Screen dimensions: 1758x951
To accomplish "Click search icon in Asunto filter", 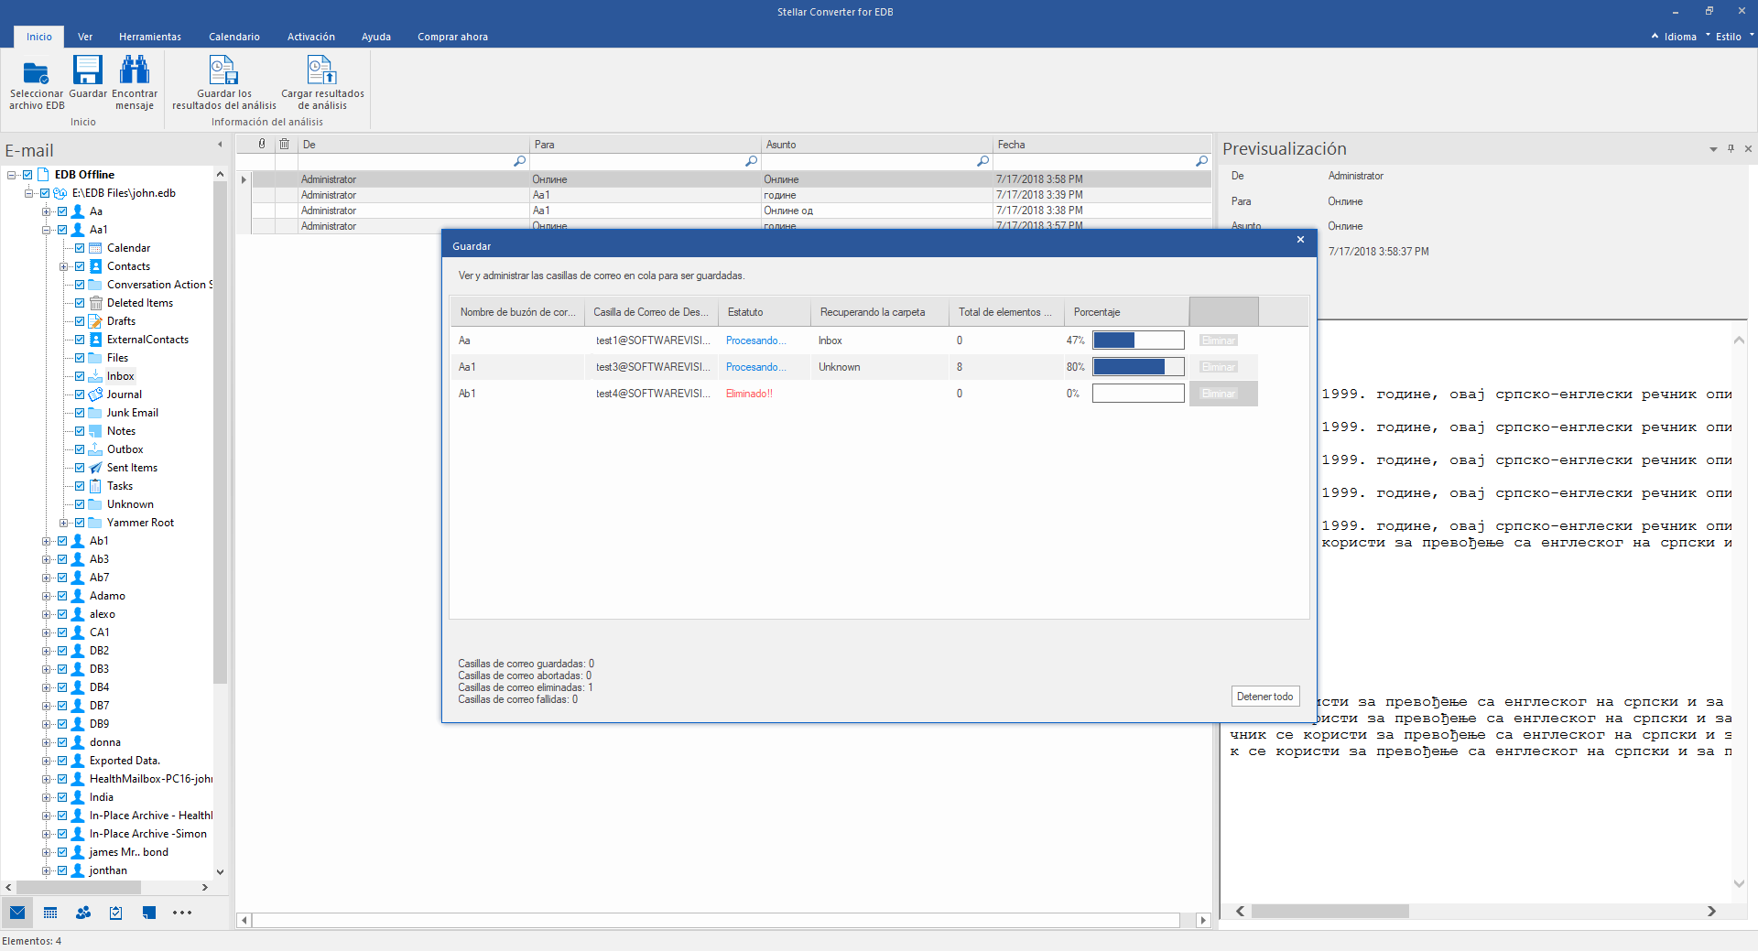I will coord(982,161).
